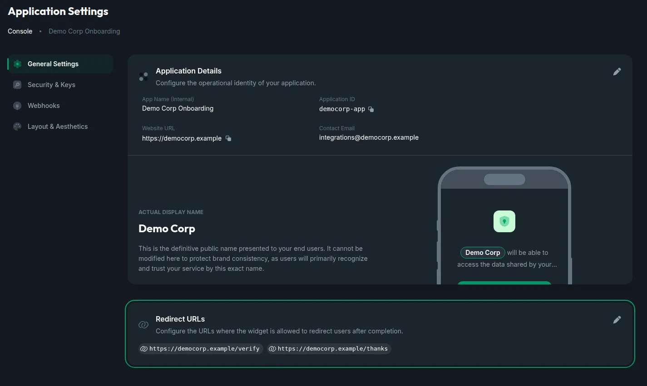This screenshot has width=647, height=386.
Task: Copy the Application ID democorp-app
Action: tap(371, 109)
